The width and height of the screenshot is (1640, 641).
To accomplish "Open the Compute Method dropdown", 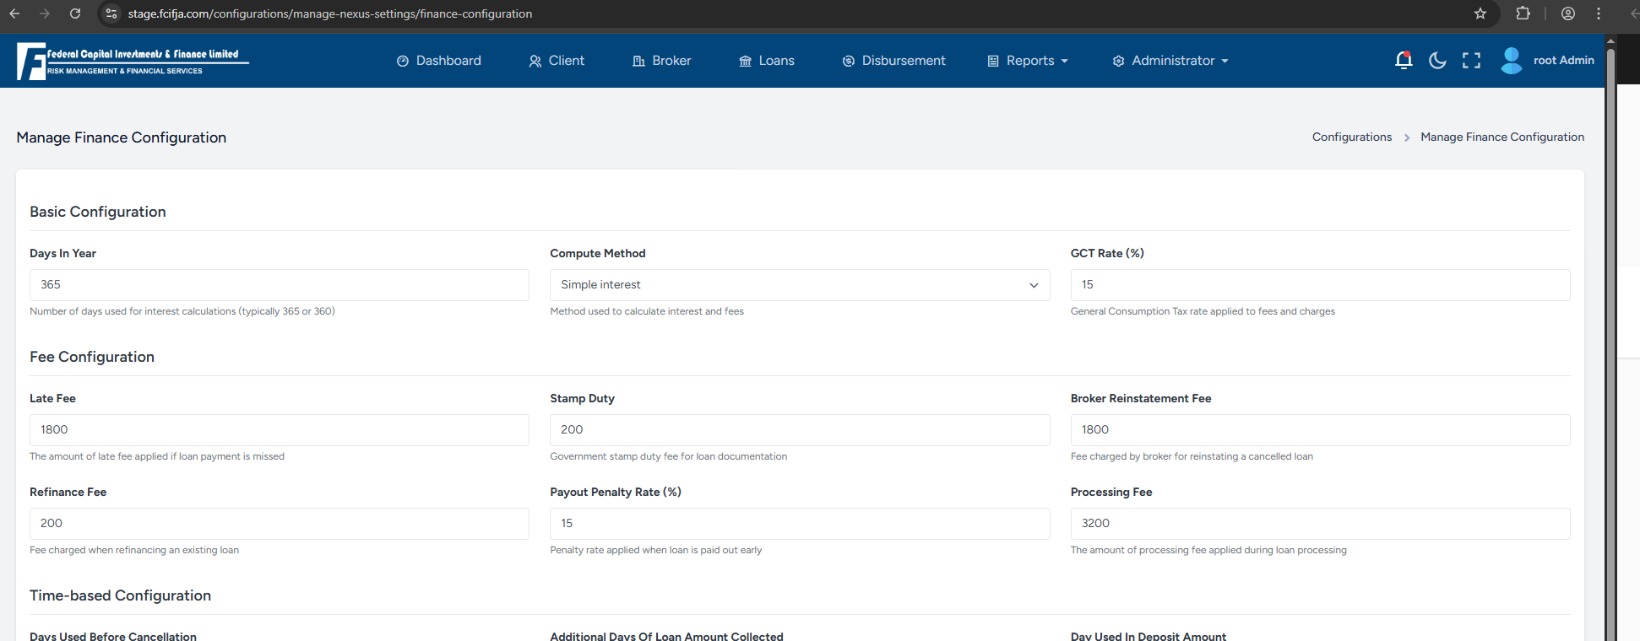I will pos(799,285).
